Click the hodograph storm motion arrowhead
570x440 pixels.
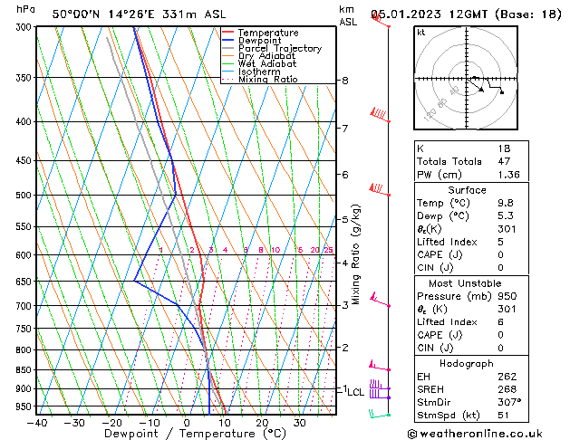[x=483, y=90]
